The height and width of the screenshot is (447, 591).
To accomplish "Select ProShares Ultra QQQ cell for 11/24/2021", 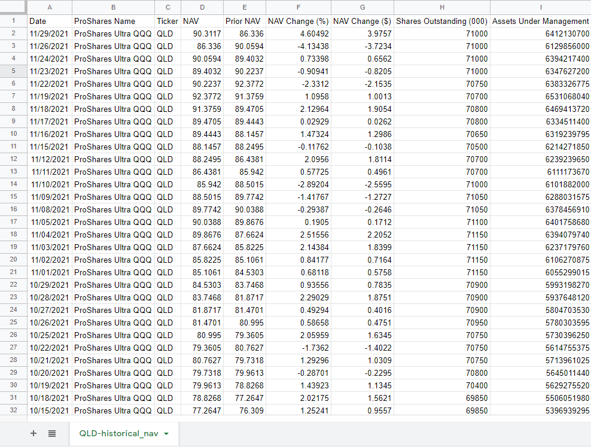I will pyautogui.click(x=113, y=59).
